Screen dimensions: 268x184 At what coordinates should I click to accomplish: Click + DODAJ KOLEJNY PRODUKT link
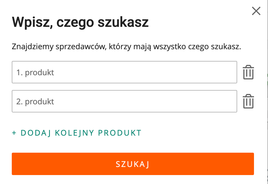(77, 133)
